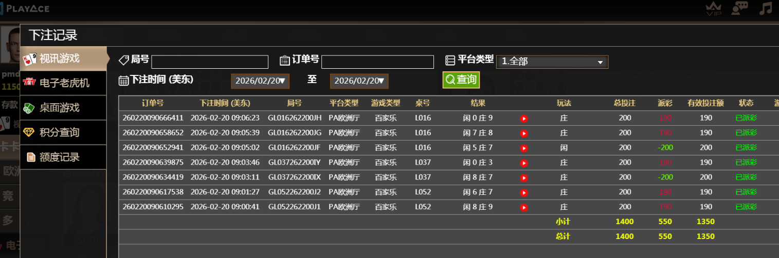Image resolution: width=779 pixels, height=258 pixels.
Task: Play replay for order 260220090610295
Action: tap(524, 208)
